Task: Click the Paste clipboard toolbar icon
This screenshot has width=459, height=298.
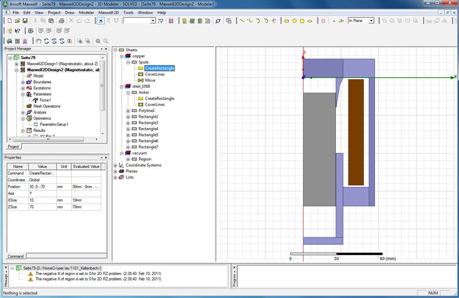Action: coord(52,21)
